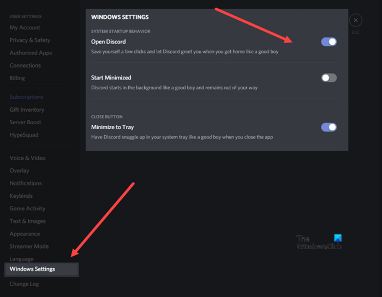Click the Subscriptions link
The height and width of the screenshot is (297, 382).
[27, 97]
